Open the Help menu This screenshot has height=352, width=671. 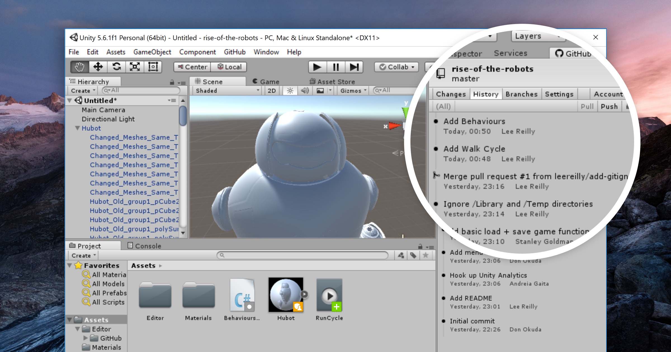294,52
